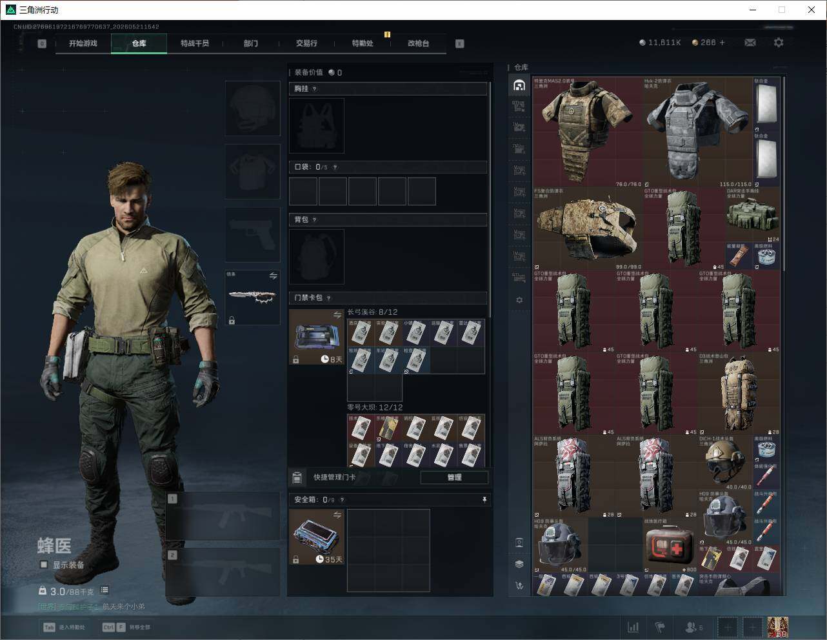Select the empty body armor equipment slot
Screen dimensions: 827x640
pyautogui.click(x=253, y=172)
